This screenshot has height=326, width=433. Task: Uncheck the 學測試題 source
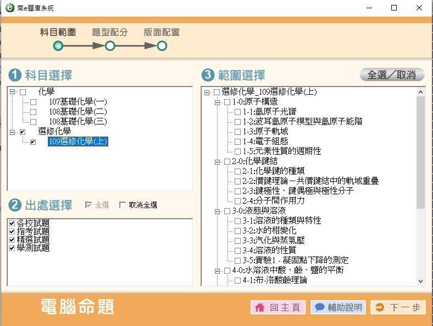(12, 248)
